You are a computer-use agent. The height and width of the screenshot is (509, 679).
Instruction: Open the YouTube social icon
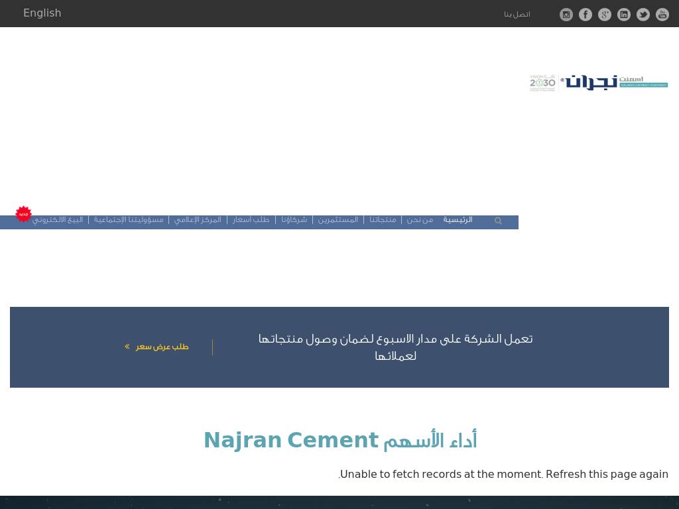tap(662, 15)
